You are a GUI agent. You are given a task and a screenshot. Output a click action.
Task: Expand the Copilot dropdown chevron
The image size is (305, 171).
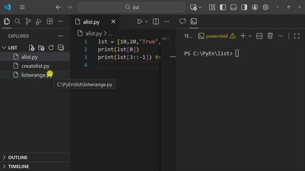pos(200,8)
